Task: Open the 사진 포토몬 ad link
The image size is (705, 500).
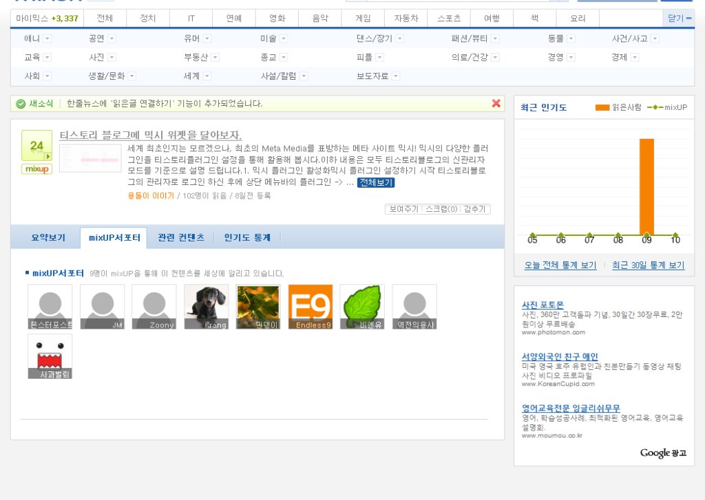Action: click(543, 305)
